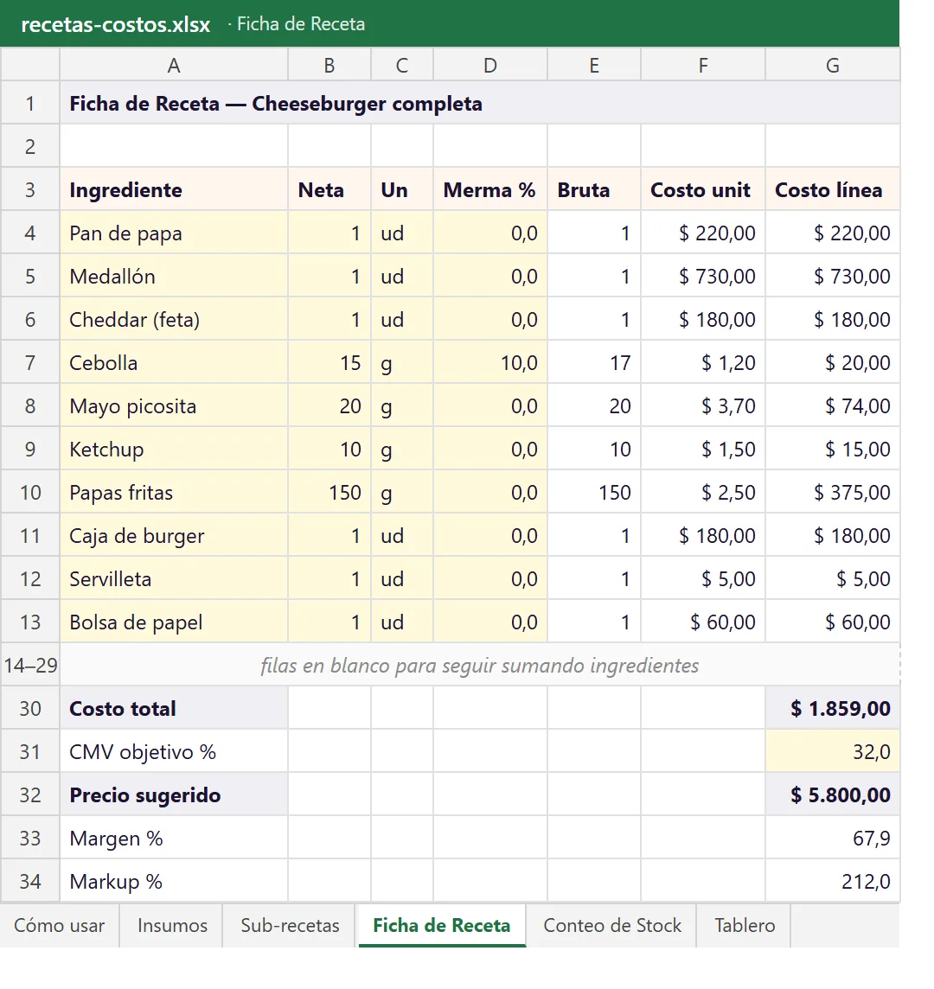Image resolution: width=934 pixels, height=989 pixels.
Task: Click the 'Costo total' label cell
Action: point(174,708)
